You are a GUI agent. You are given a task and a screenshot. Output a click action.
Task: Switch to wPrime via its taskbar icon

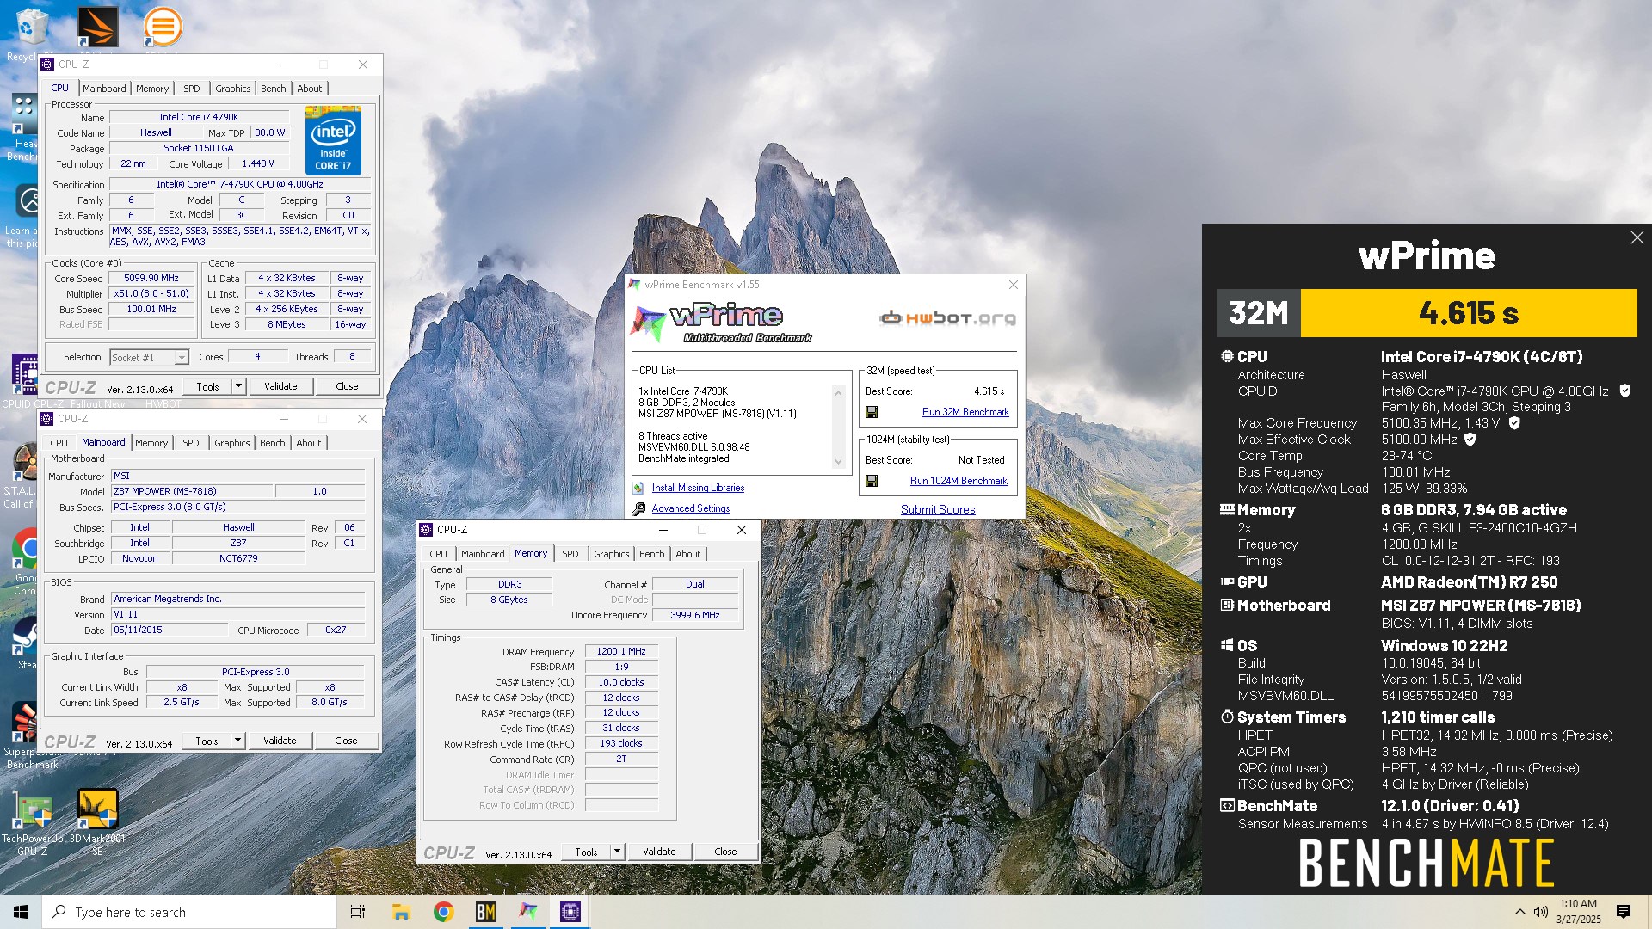tap(527, 912)
